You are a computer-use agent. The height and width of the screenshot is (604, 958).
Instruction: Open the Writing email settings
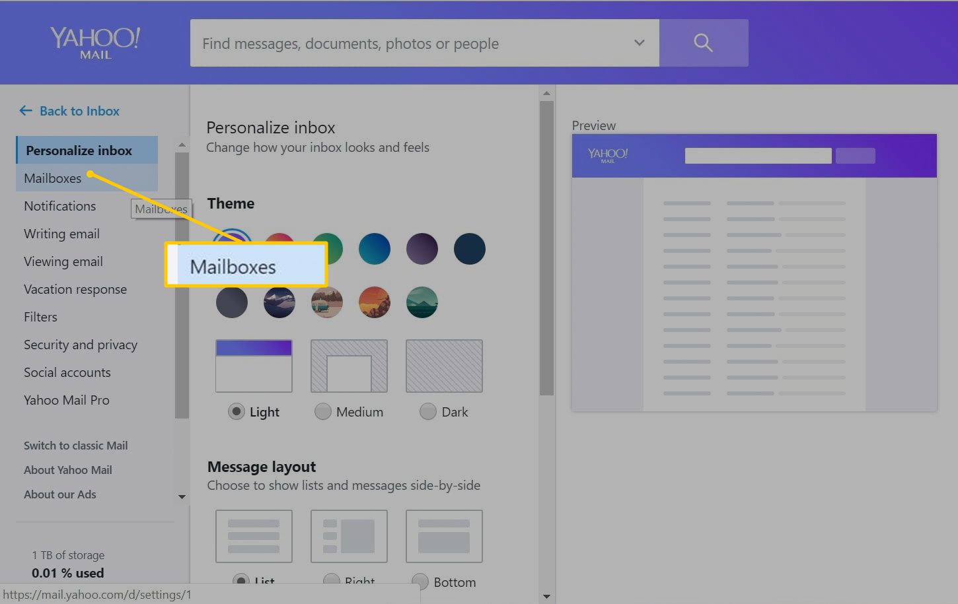point(61,234)
